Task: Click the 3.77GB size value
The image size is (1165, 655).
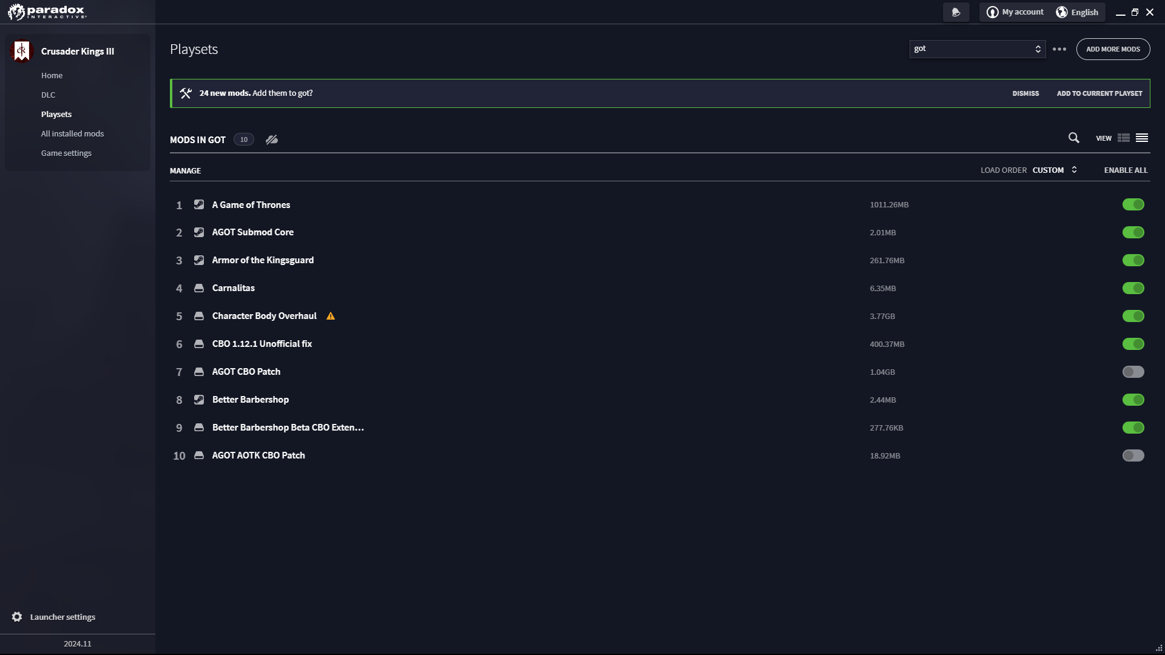Action: tap(882, 317)
